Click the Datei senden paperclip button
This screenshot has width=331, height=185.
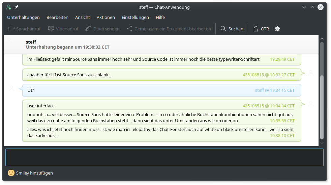pyautogui.click(x=102, y=29)
